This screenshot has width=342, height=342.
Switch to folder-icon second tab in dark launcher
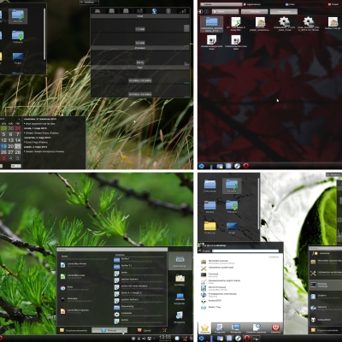[180, 280]
